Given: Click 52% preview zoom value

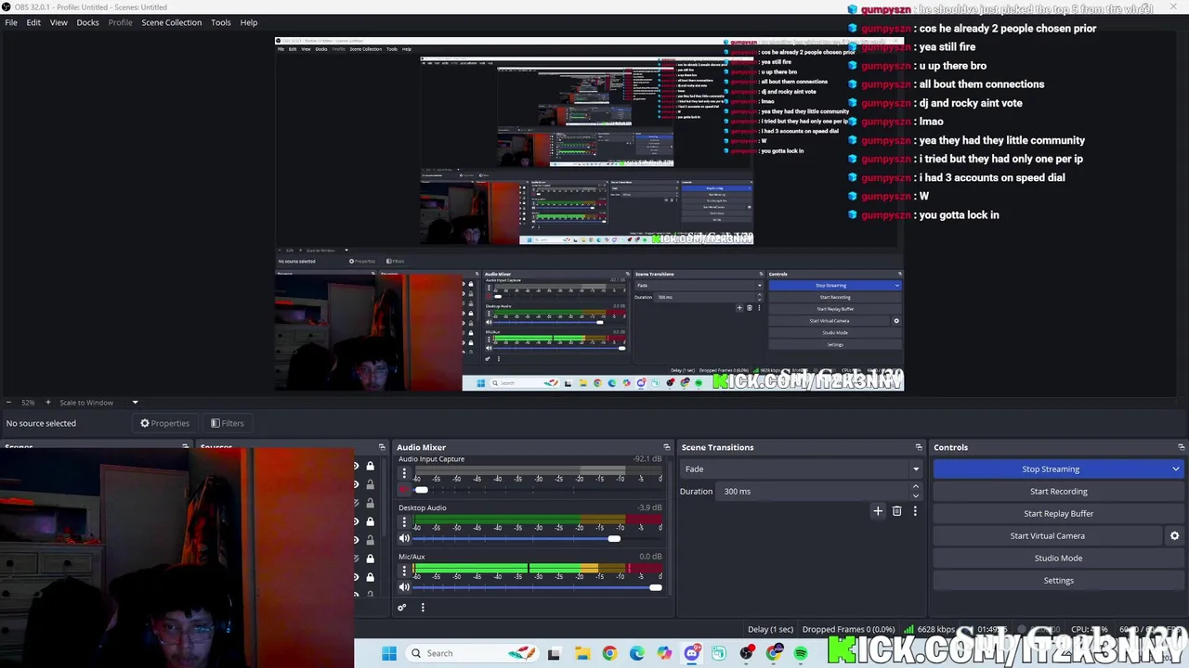Looking at the screenshot, I should (28, 403).
